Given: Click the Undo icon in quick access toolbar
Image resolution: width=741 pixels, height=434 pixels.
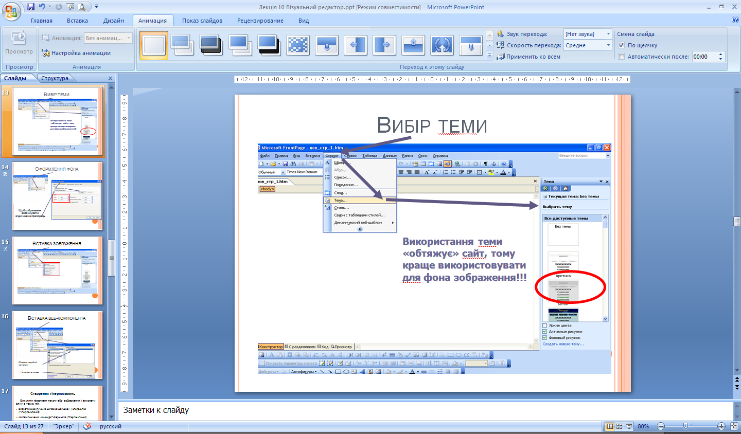Looking at the screenshot, I should click(x=42, y=7).
